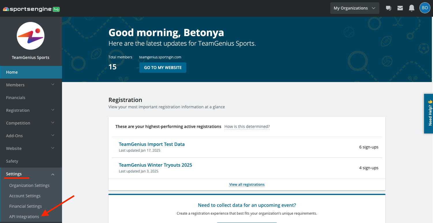This screenshot has height=223, width=433.
Task: Click the TeamGenius Sports organization logo
Action: tap(31, 36)
